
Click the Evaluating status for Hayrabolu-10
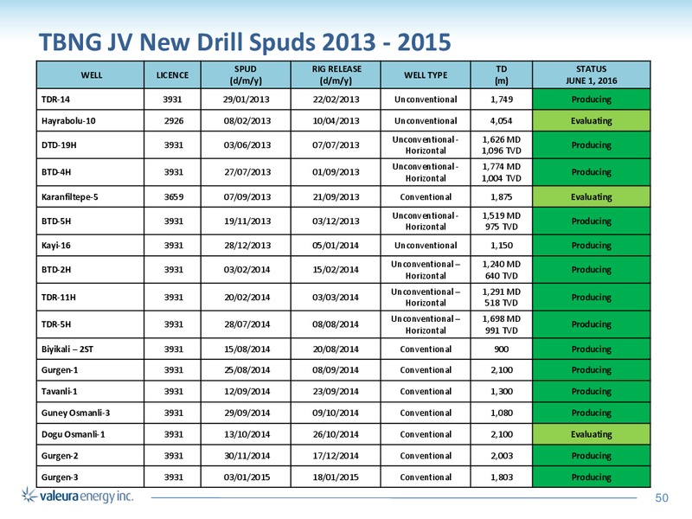(x=592, y=121)
